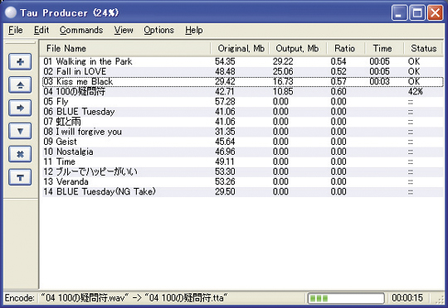Select row 03 Kiss me Black
The image size is (448, 308).
pyautogui.click(x=243, y=82)
